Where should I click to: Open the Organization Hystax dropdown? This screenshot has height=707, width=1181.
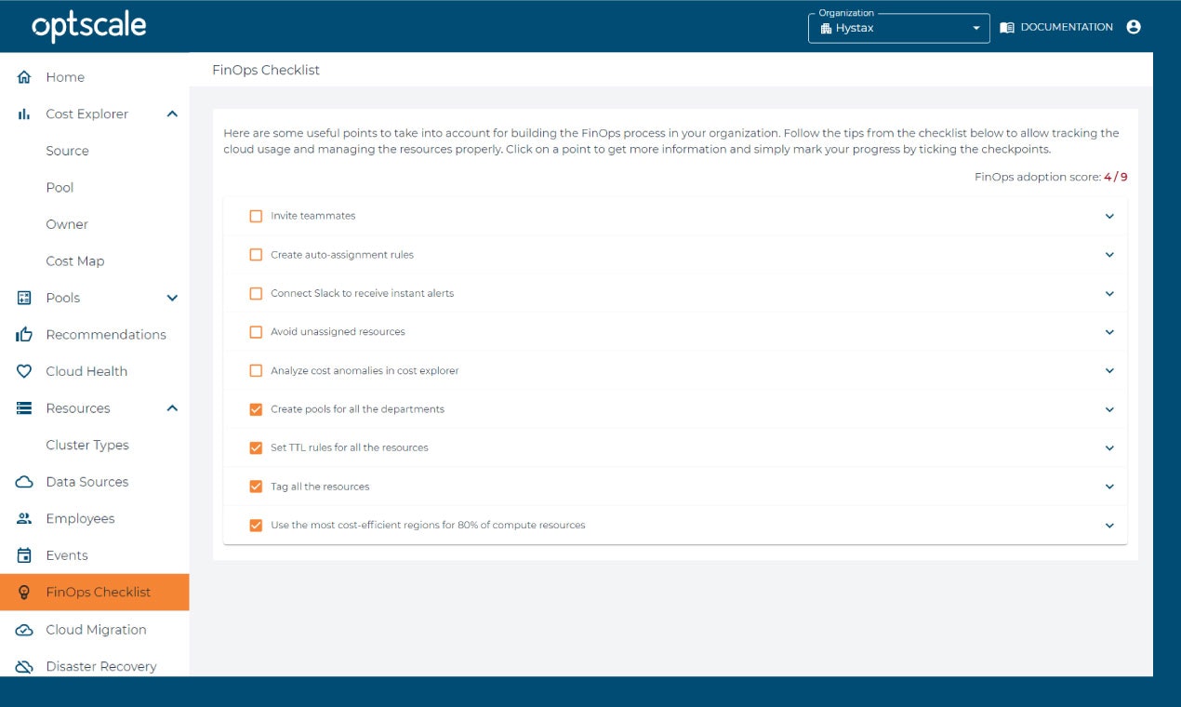(899, 28)
